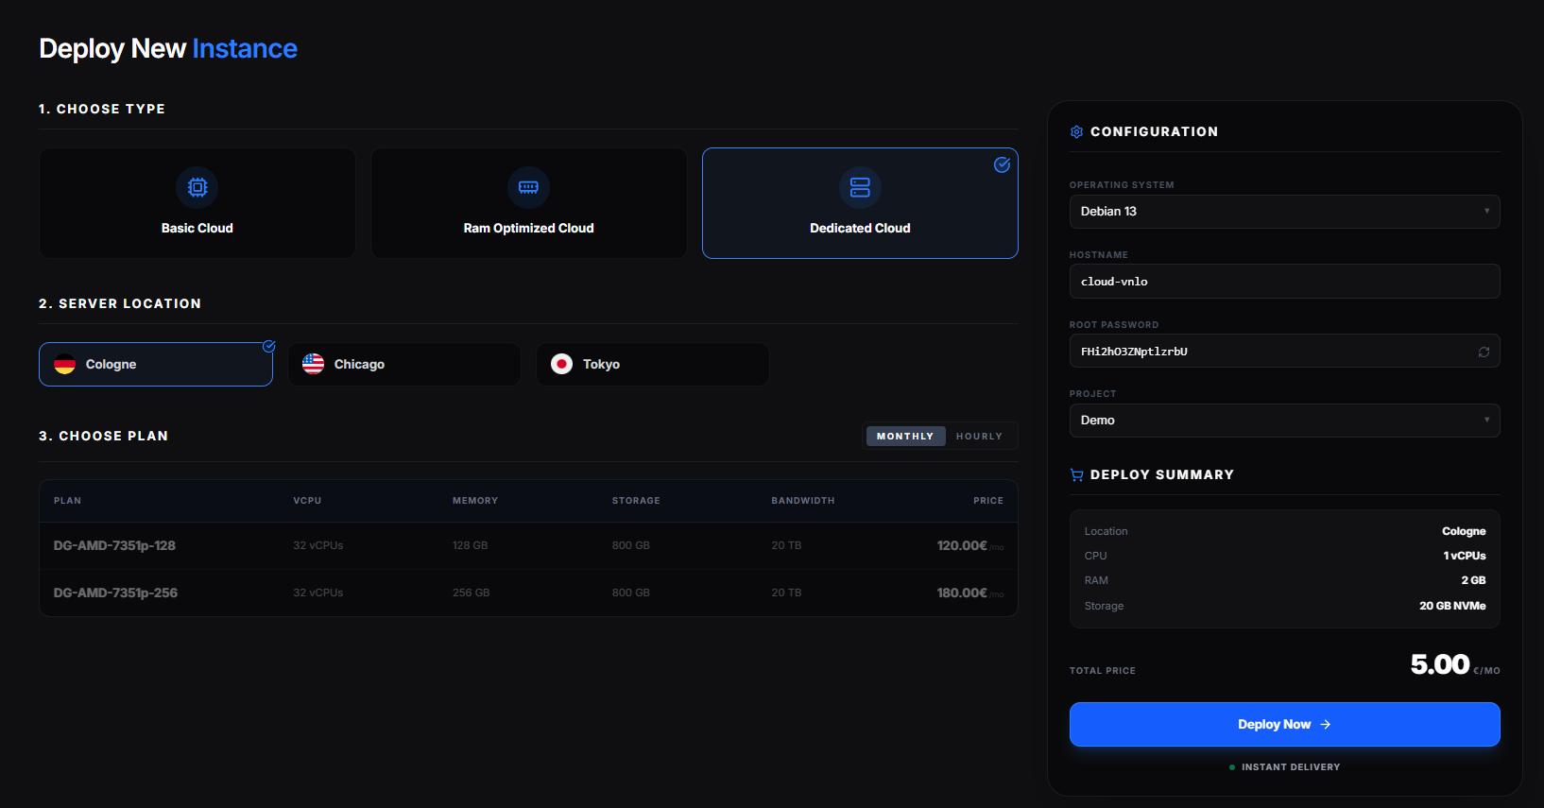Switch billing to Hourly
The image size is (1544, 808).
978,436
